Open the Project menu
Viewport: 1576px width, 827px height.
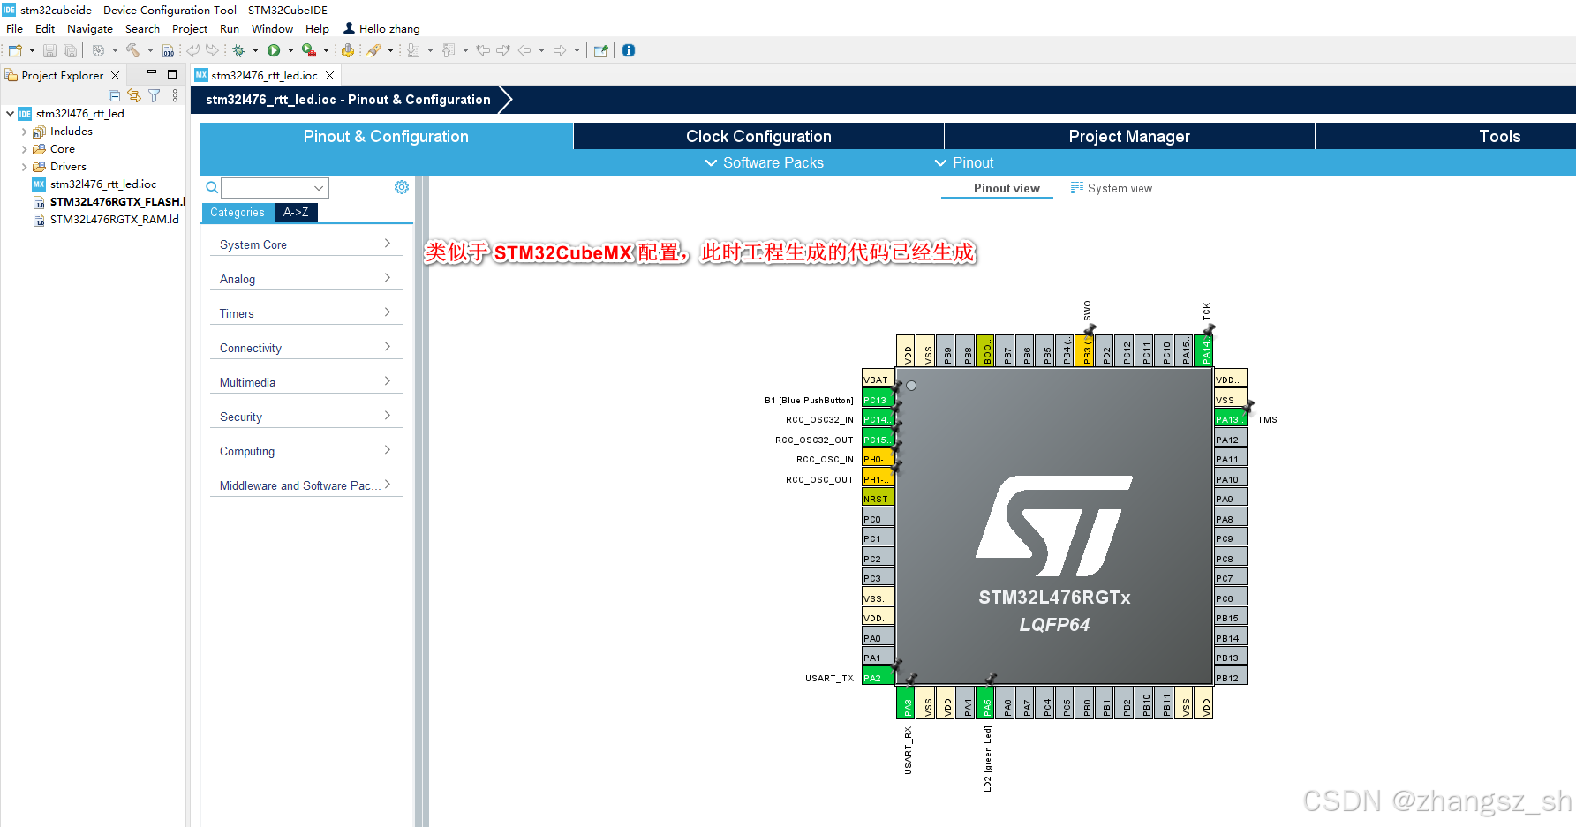(x=190, y=29)
